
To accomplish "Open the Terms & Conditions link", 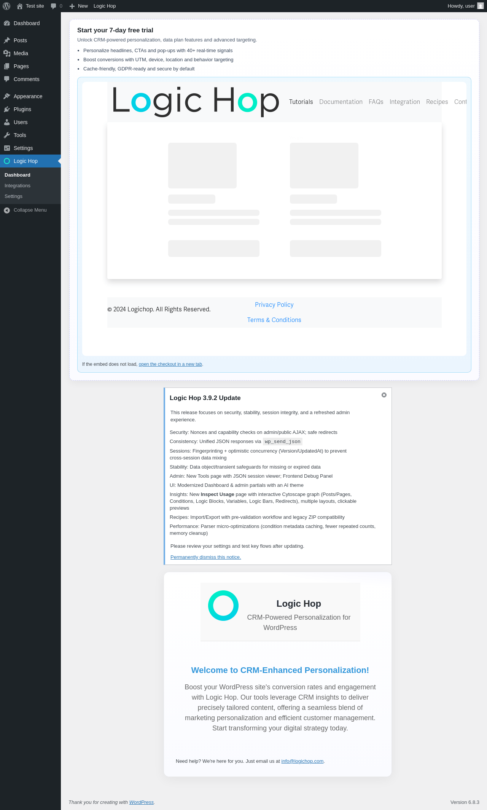I will coord(274,320).
